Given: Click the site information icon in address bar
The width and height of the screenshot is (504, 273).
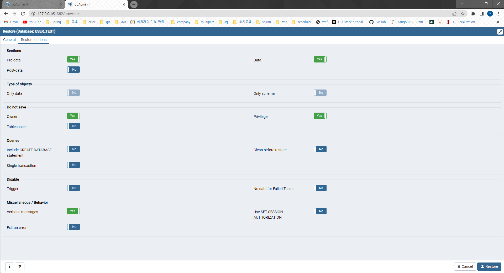Looking at the screenshot, I should point(33,14).
